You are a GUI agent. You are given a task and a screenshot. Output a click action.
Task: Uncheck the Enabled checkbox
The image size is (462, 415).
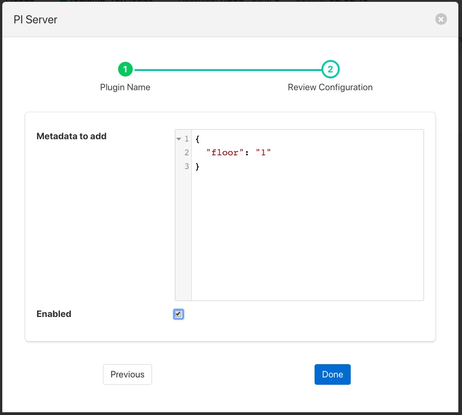coord(178,314)
